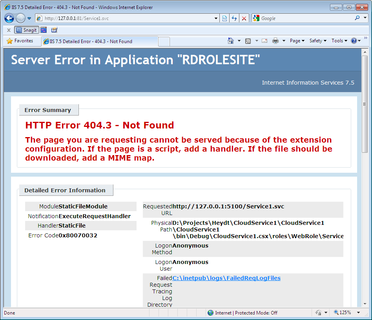This screenshot has height=320, width=372.
Task: Expand the feeds dropdown arrow
Action: (x=257, y=41)
